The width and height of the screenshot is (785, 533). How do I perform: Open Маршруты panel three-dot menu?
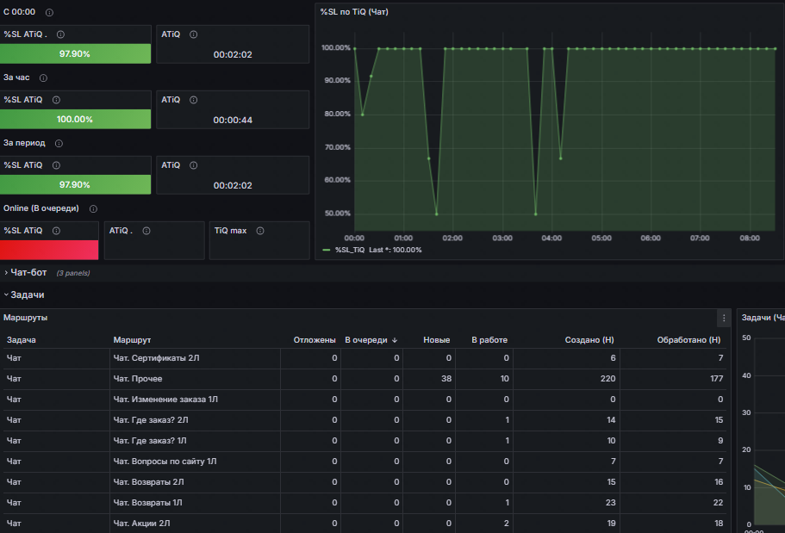pos(724,318)
